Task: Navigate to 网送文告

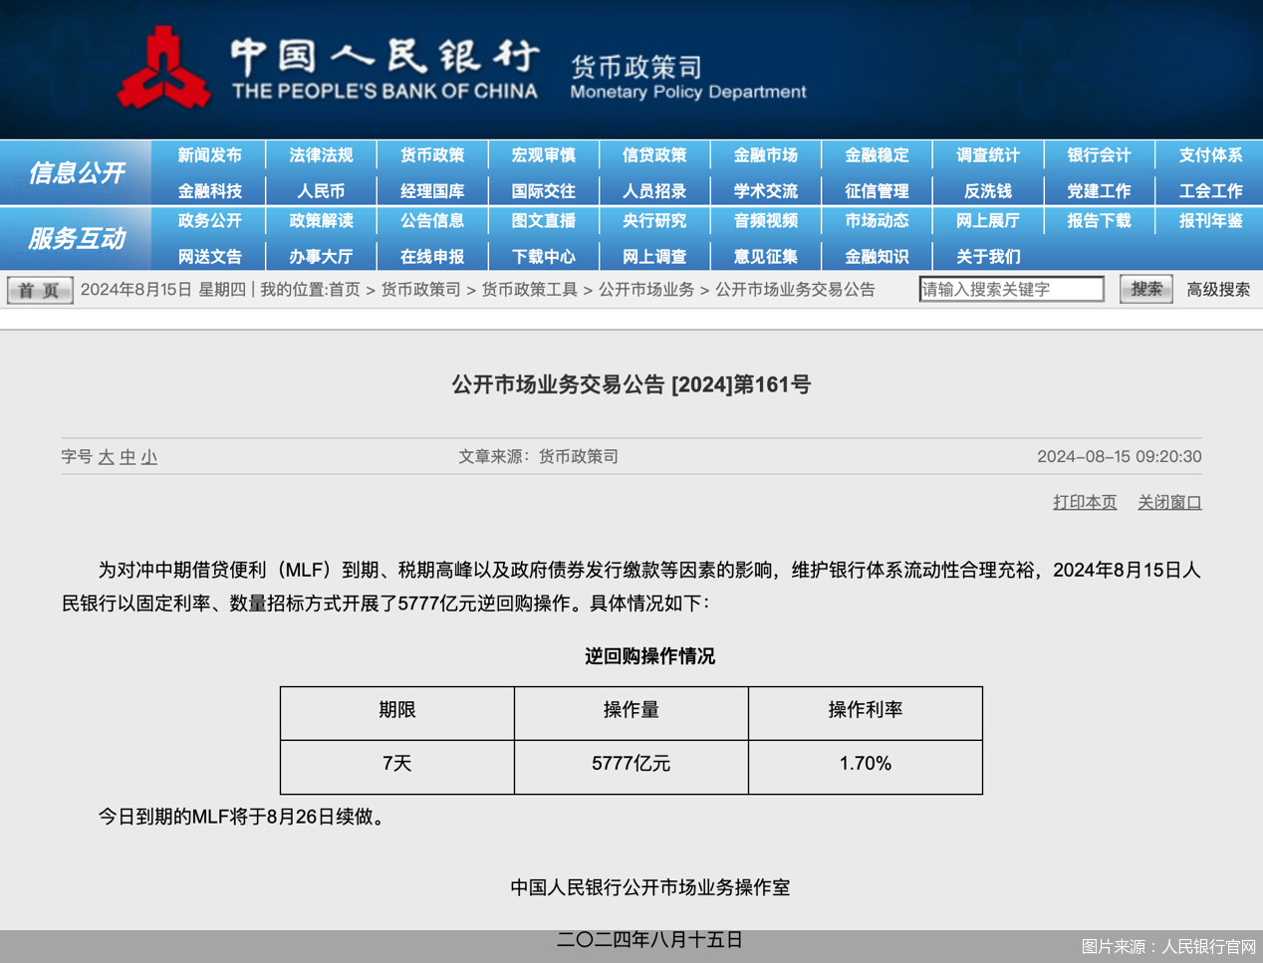Action: 210,257
